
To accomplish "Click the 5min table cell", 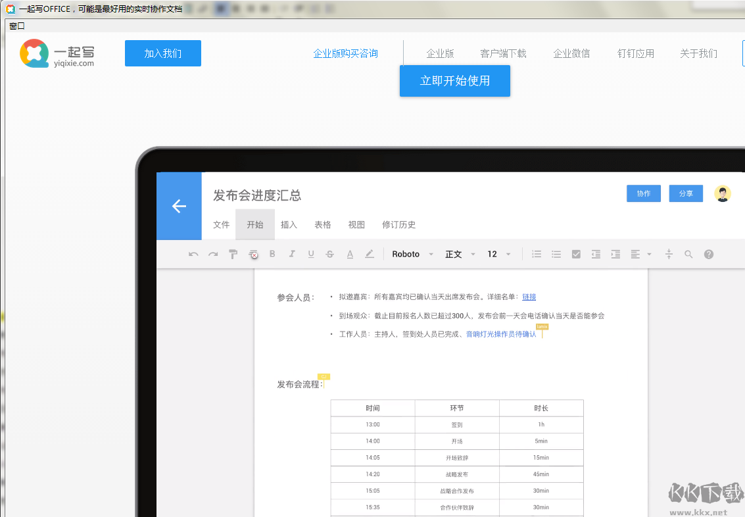I will click(541, 441).
